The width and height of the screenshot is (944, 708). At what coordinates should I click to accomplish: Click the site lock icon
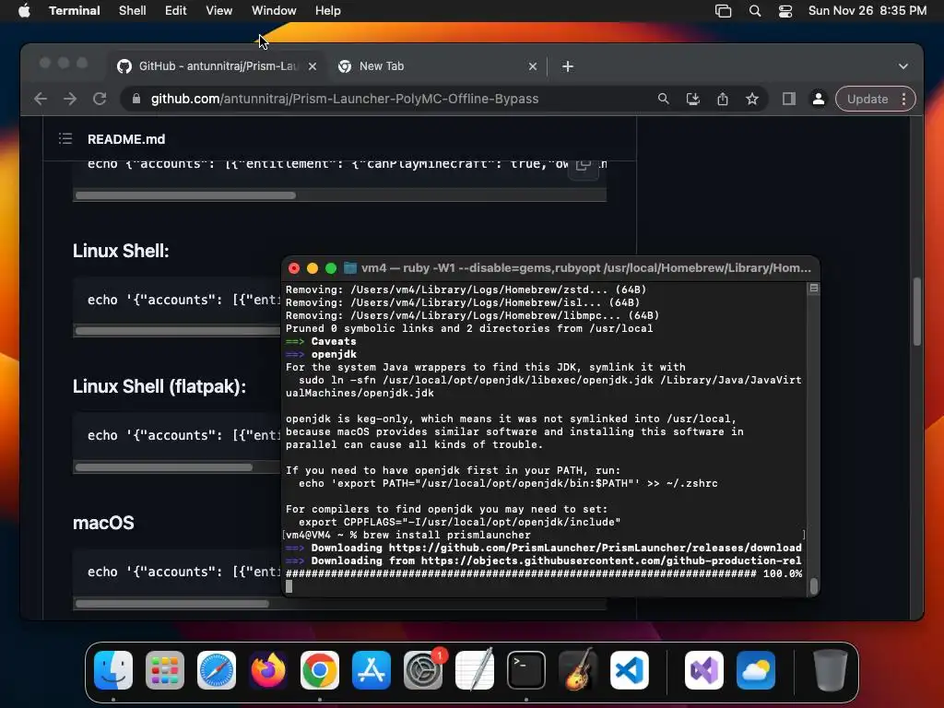(136, 99)
